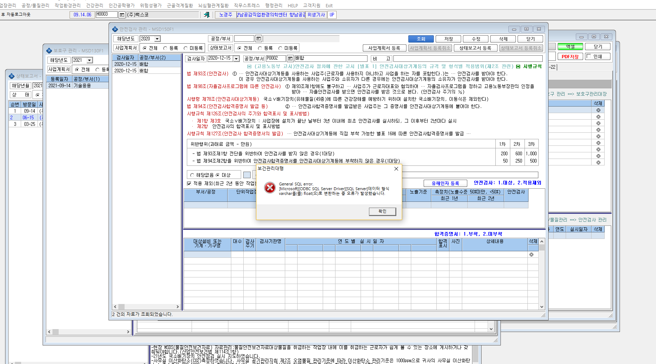Click the green exit door icon in toolbar
The height and width of the screenshot is (364, 656).
click(x=207, y=15)
